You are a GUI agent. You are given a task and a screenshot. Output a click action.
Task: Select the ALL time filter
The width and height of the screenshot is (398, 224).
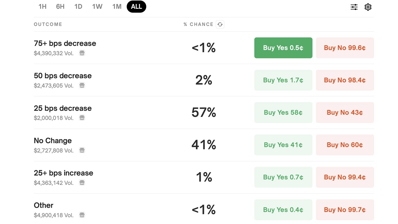tap(136, 7)
